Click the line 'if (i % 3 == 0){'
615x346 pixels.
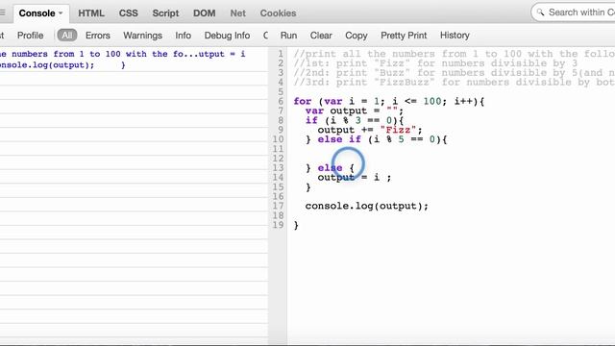click(355, 120)
